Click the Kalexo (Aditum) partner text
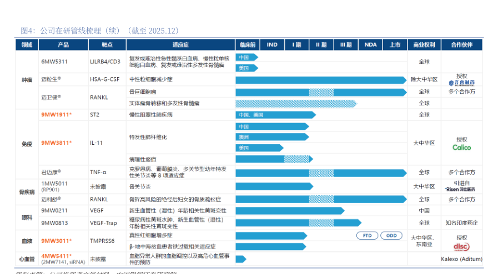The width and height of the screenshot is (493, 274). coord(461,259)
